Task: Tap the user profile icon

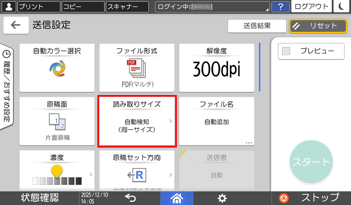Action: pos(9,6)
